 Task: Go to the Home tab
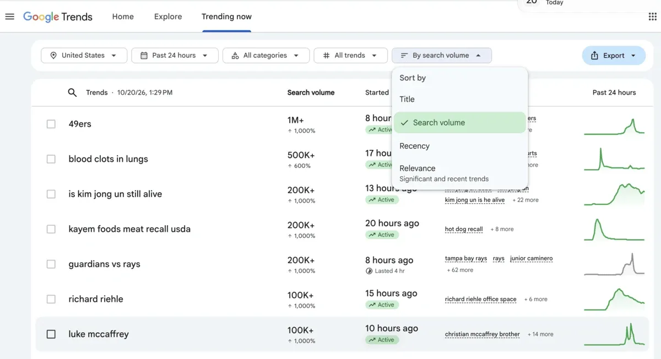pos(123,17)
